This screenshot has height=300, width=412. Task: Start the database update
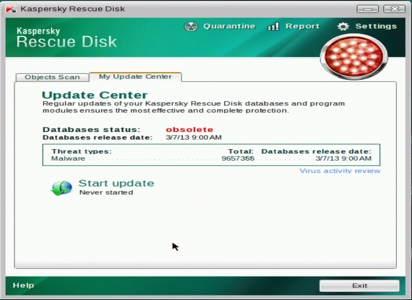click(x=116, y=184)
